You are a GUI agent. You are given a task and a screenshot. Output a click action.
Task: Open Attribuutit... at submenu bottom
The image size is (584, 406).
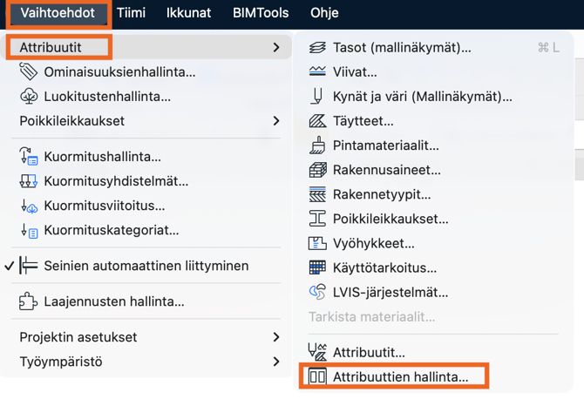(433, 352)
